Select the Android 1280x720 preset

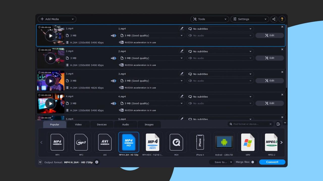click(x=224, y=142)
